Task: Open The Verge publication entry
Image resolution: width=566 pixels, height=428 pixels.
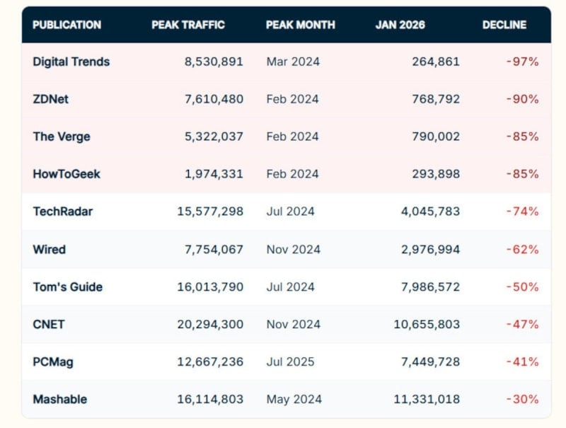Action: click(61, 137)
